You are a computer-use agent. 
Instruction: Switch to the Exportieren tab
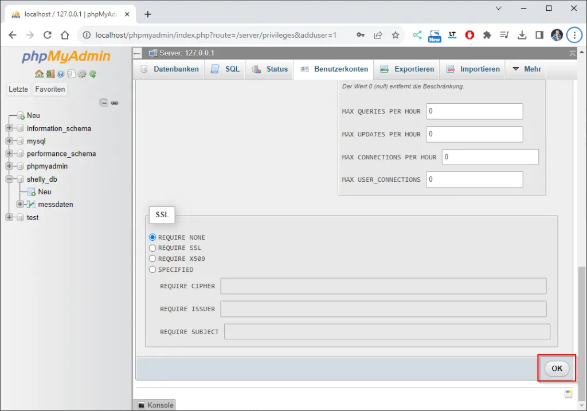(407, 69)
